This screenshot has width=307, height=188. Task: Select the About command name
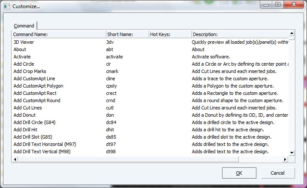(20, 49)
